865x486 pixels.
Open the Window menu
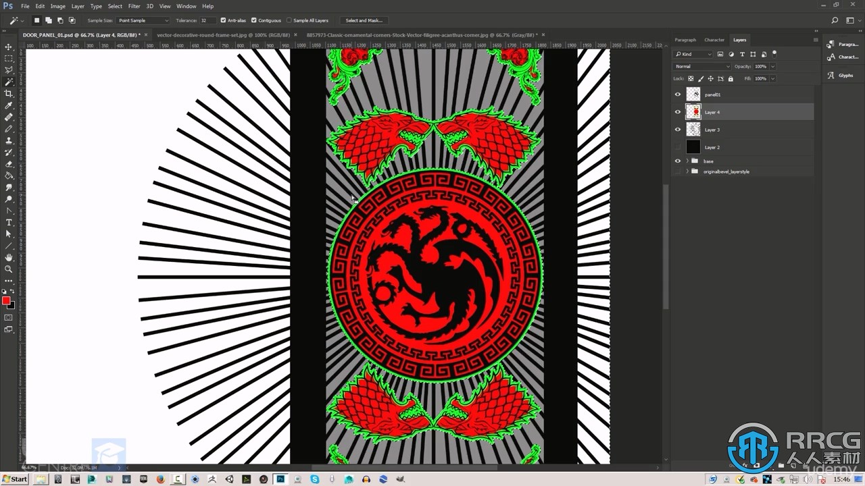(187, 6)
